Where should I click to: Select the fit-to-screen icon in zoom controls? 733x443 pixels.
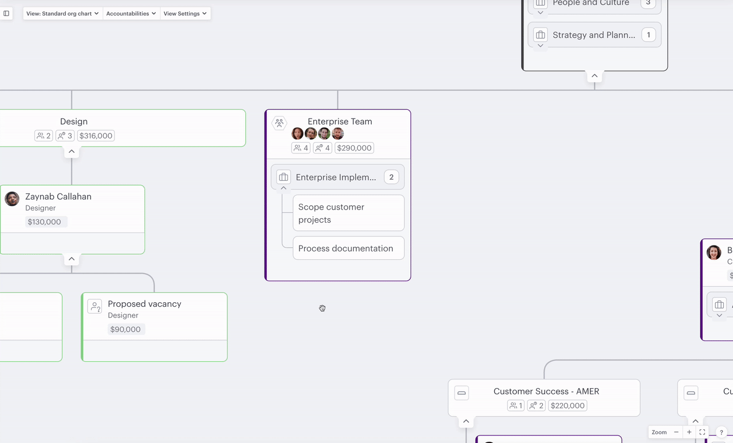(x=703, y=432)
